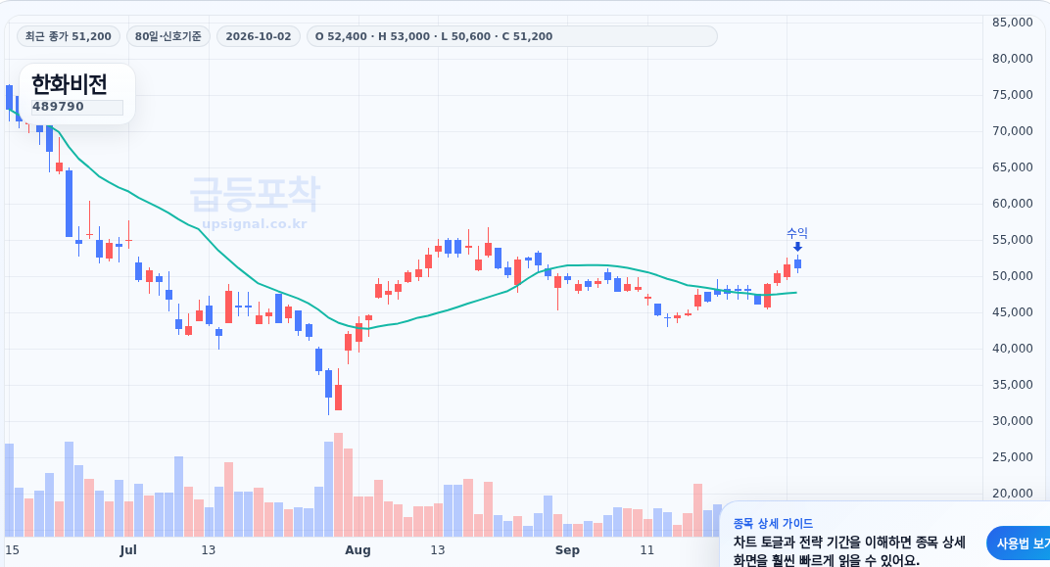Click the 종목 상세 가이드 heading
Viewport: 1050px width, 567px height.
tap(773, 524)
